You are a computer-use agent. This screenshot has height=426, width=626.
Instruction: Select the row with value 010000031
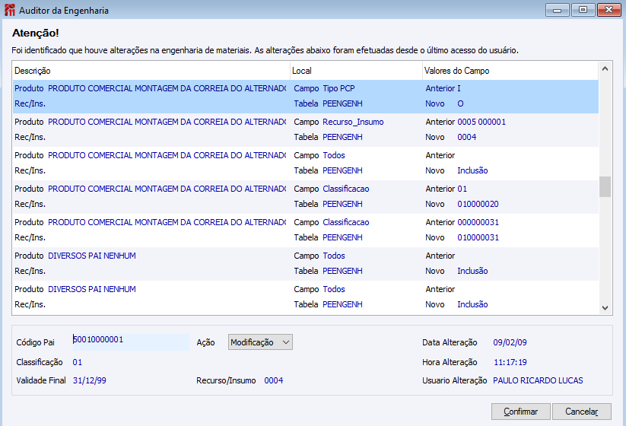tap(306, 230)
